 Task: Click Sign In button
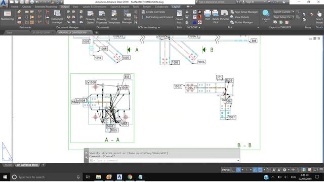point(249,2)
